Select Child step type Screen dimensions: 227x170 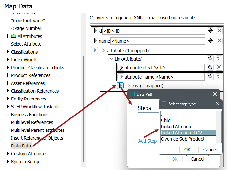pyautogui.click(x=188, y=120)
